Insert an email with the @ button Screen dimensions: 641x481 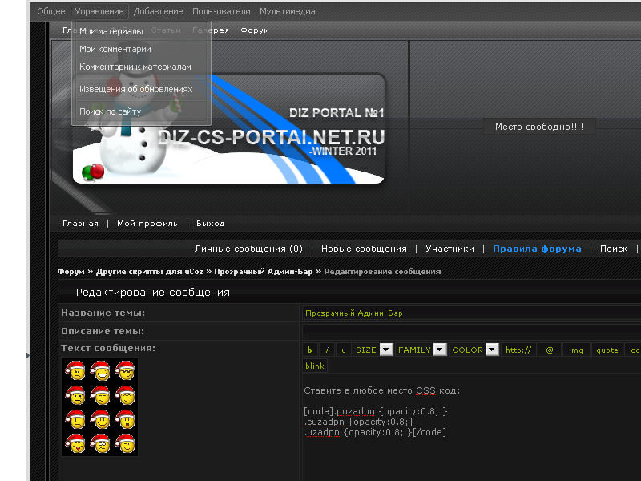click(x=550, y=350)
